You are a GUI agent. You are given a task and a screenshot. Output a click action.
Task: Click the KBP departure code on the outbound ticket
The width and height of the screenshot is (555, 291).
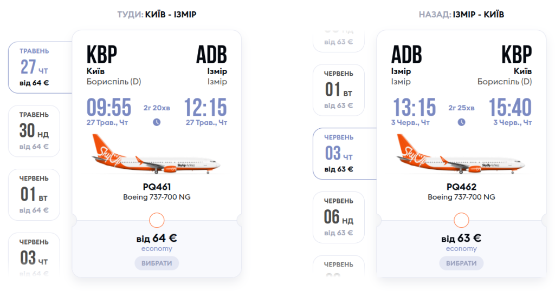[101, 55]
